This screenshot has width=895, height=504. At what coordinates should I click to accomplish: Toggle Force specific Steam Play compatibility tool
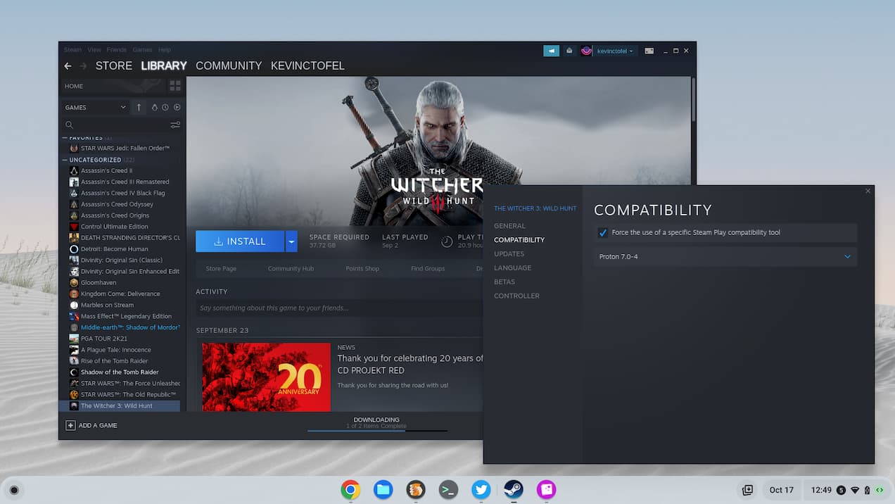tap(603, 232)
